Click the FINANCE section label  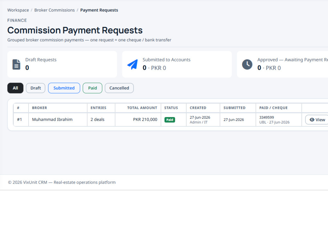pyautogui.click(x=17, y=20)
